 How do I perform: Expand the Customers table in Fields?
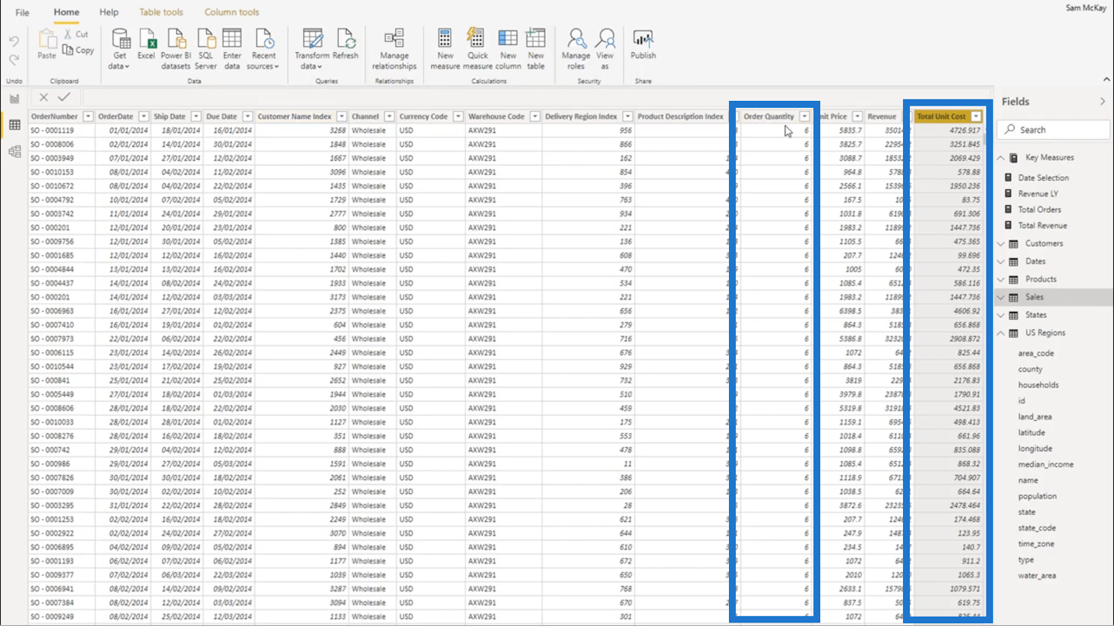pyautogui.click(x=1001, y=243)
